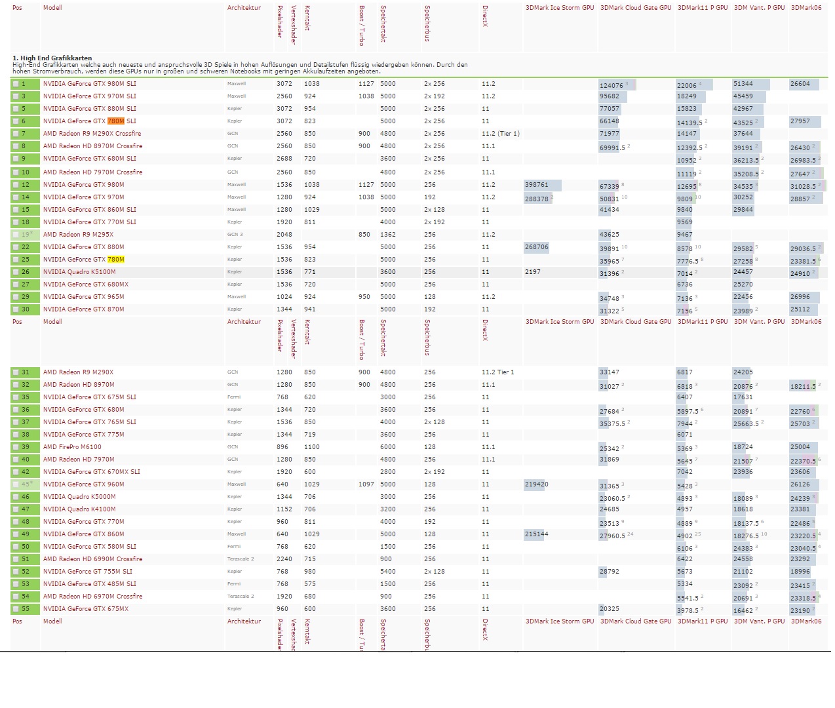The width and height of the screenshot is (835, 708).
Task: Select the checkbox for GeForce GTX 870M
Action: tap(16, 309)
